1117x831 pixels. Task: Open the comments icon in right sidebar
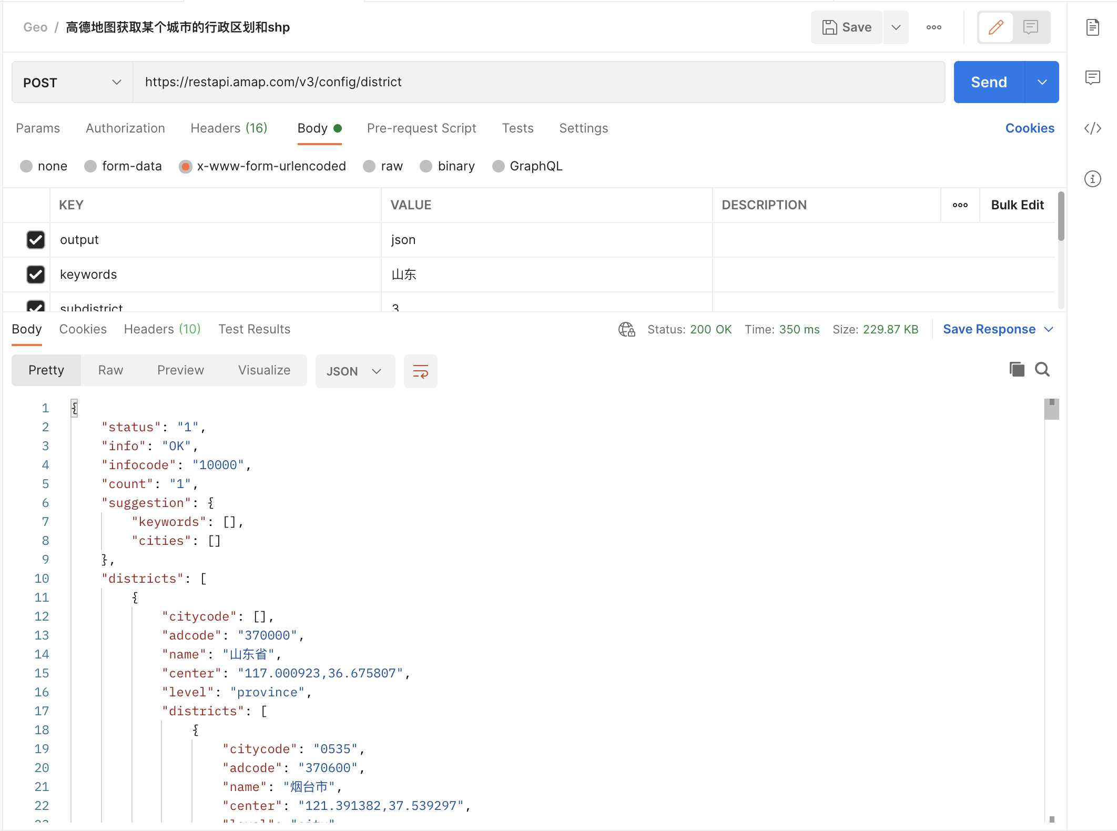1093,78
